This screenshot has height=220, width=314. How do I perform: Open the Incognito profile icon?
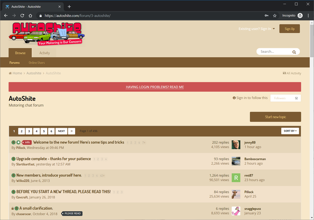(x=300, y=16)
